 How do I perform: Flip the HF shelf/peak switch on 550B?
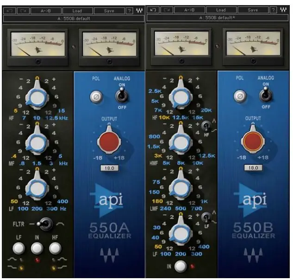[206, 126]
